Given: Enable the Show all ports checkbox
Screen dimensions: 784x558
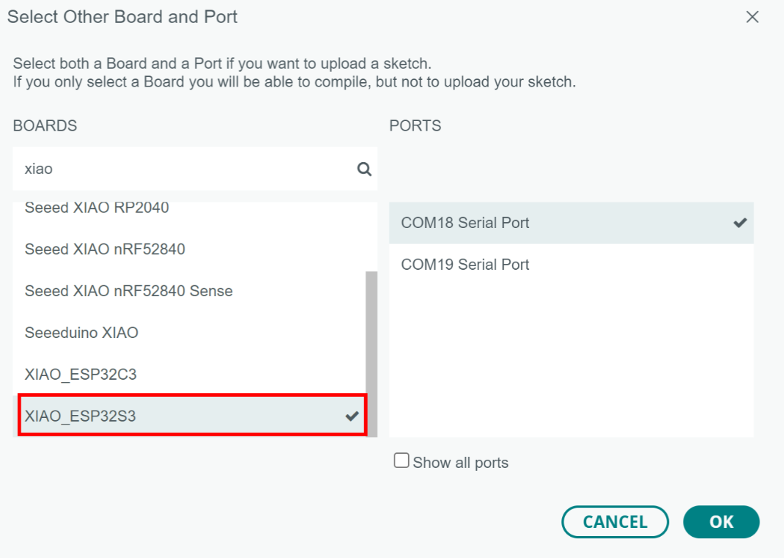Looking at the screenshot, I should [402, 460].
